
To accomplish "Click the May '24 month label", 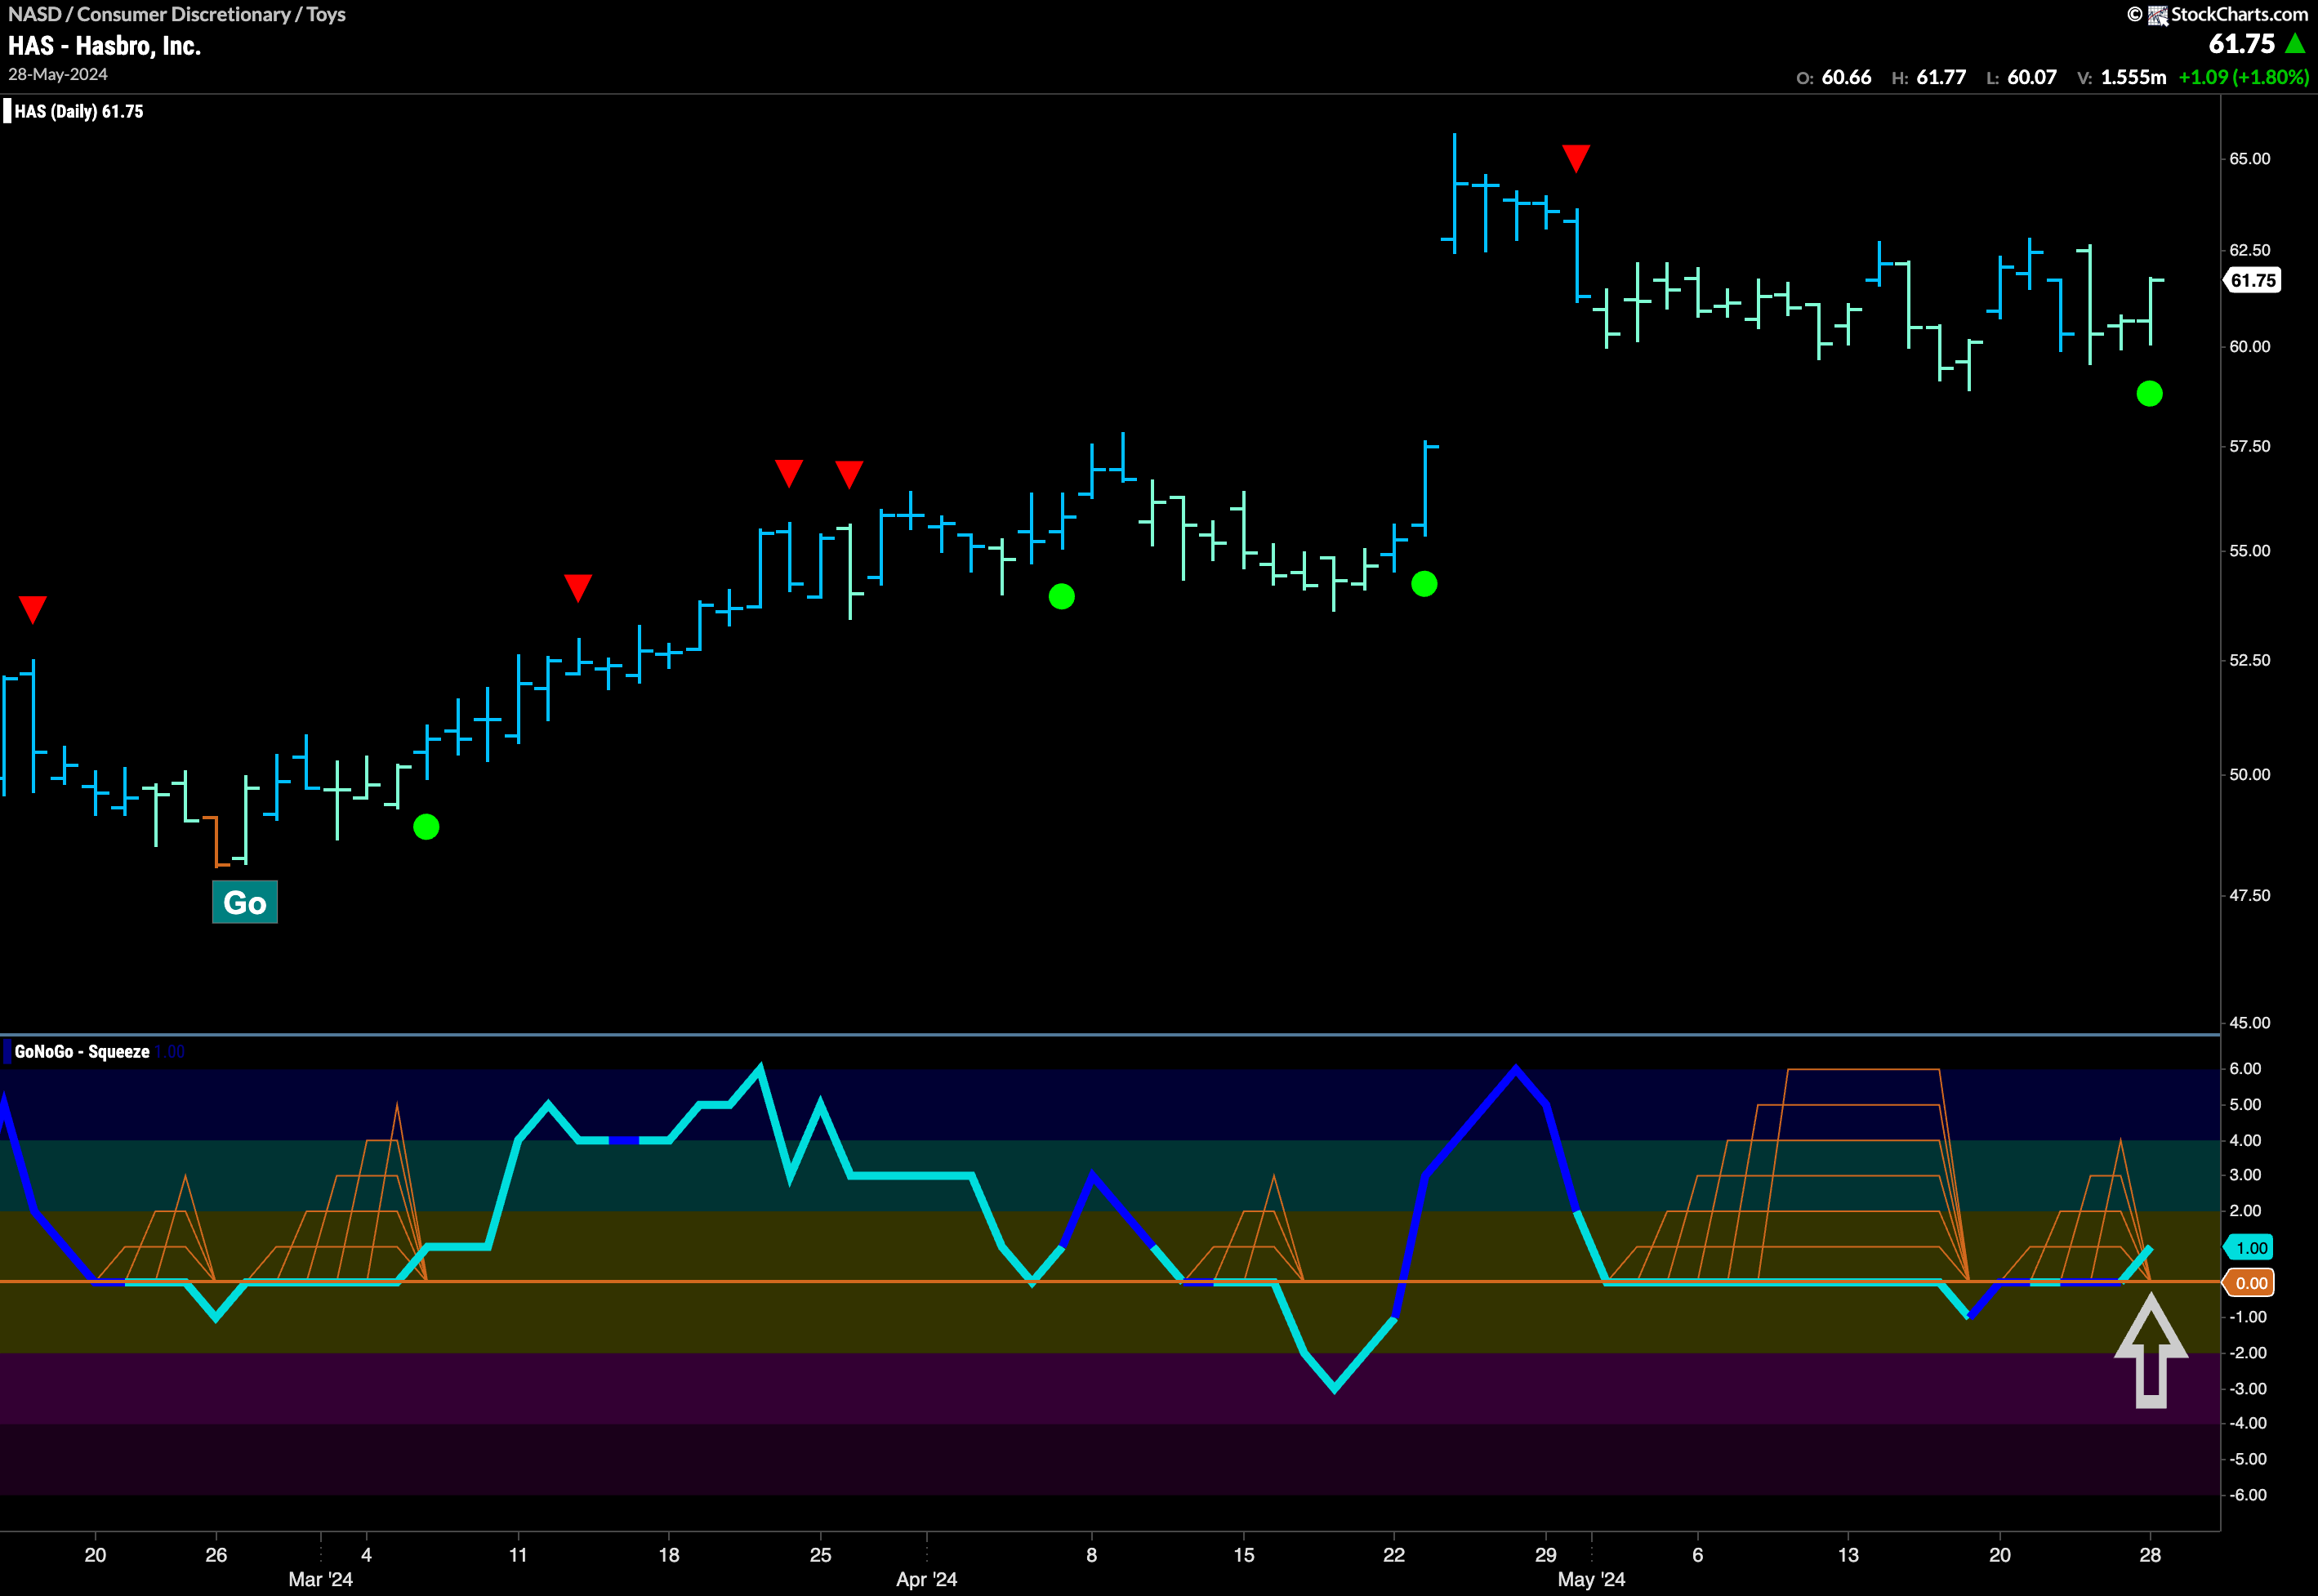I will pyautogui.click(x=1591, y=1579).
